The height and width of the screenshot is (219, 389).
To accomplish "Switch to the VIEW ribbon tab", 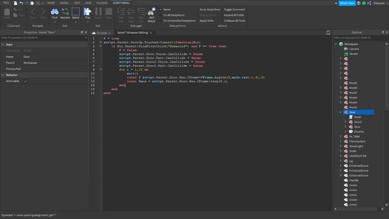I will (x=88, y=3).
